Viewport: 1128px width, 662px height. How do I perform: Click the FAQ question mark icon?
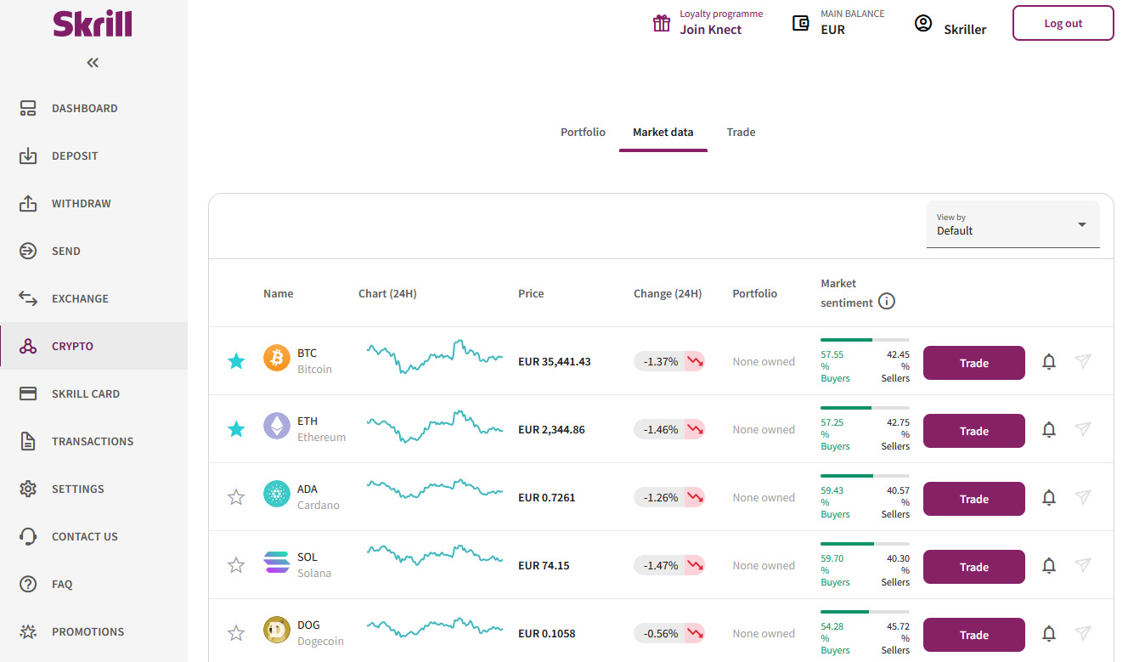(x=28, y=584)
